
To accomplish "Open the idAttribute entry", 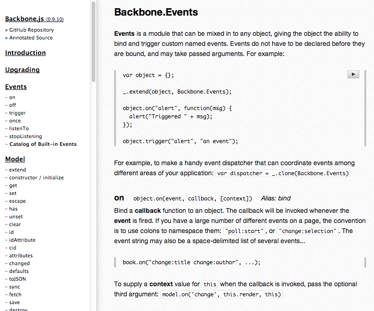I will click(22, 240).
